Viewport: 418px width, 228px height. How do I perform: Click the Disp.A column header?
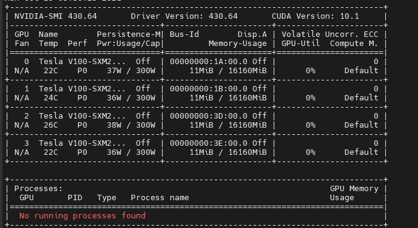(x=252, y=34)
